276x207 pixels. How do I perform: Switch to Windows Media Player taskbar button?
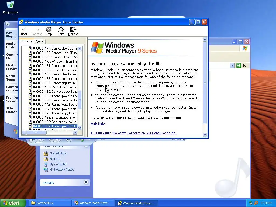[x=93, y=203]
